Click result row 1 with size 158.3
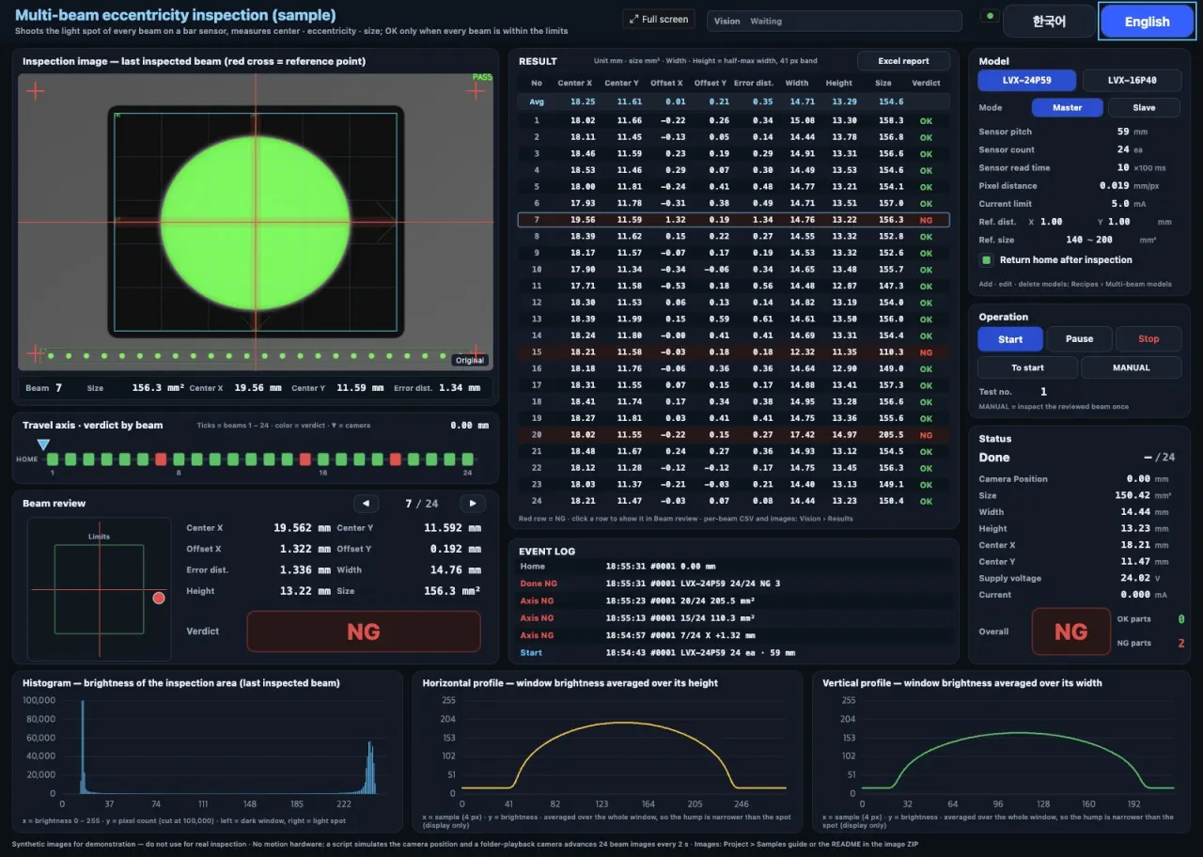1203x857 pixels. (734, 120)
